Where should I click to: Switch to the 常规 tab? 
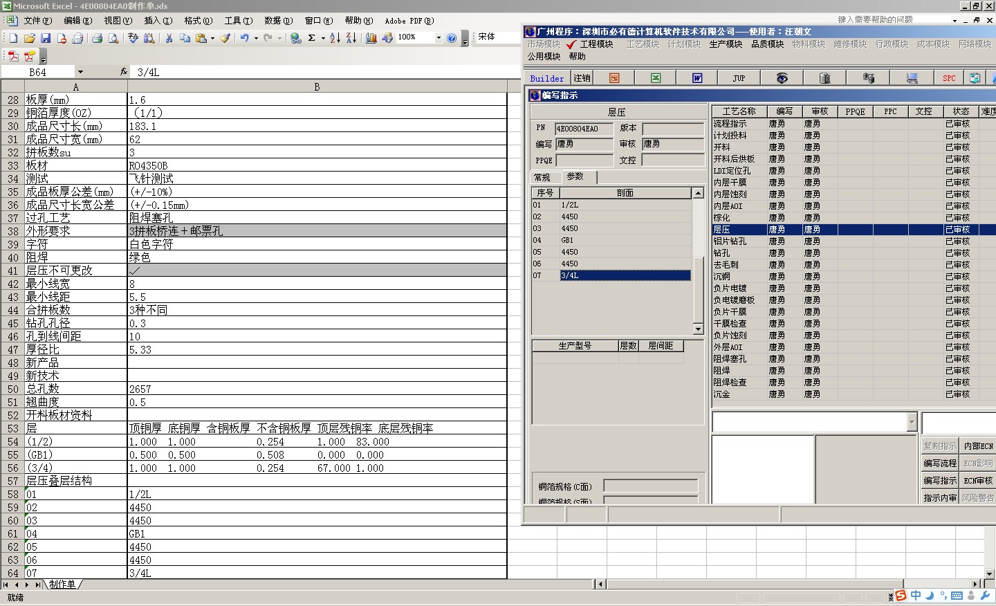click(x=543, y=178)
